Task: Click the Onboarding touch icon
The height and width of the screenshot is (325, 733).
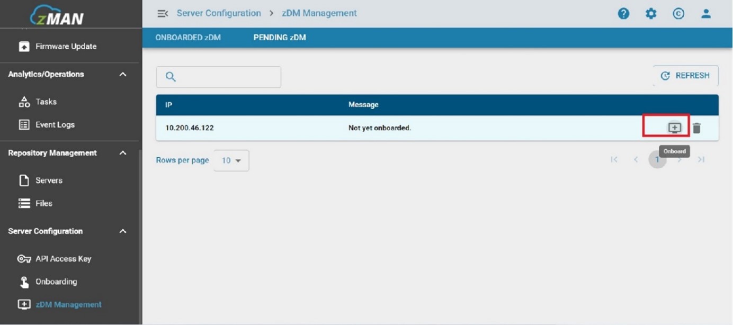Action: pyautogui.click(x=24, y=282)
